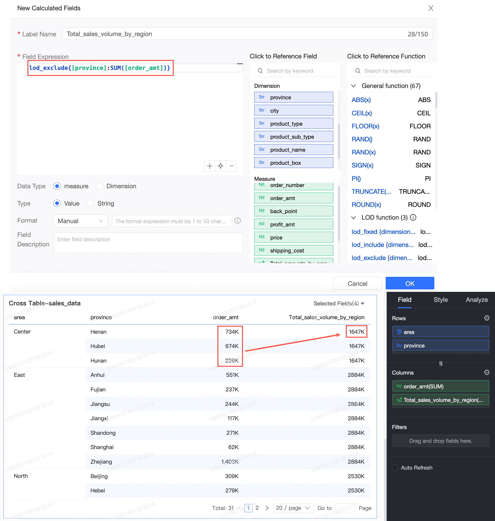
Task: Switch to the Analyze tab
Action: tap(476, 300)
